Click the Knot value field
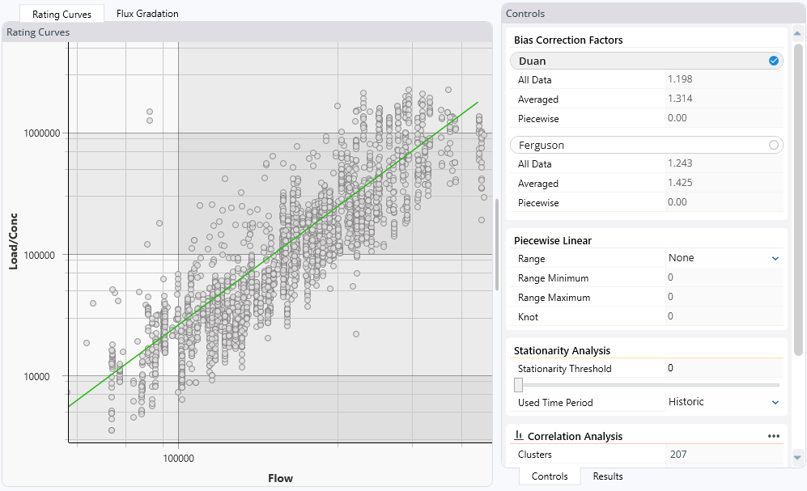This screenshot has height=491, width=807. tap(723, 316)
